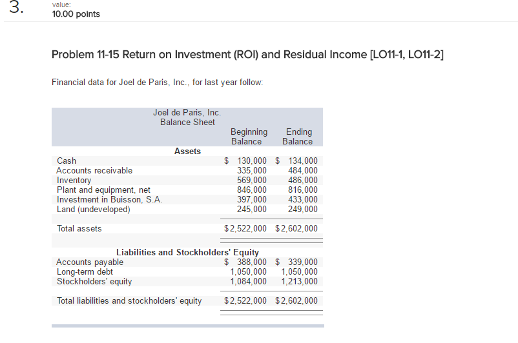Screen dimensions: 518x343
Task: Click the 'Beginning Balance' column header
Action: [x=249, y=137]
